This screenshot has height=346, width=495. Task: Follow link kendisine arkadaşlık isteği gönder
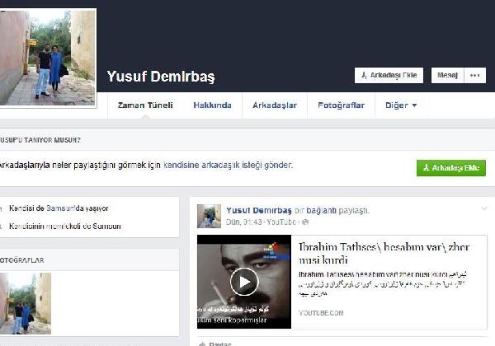228,165
